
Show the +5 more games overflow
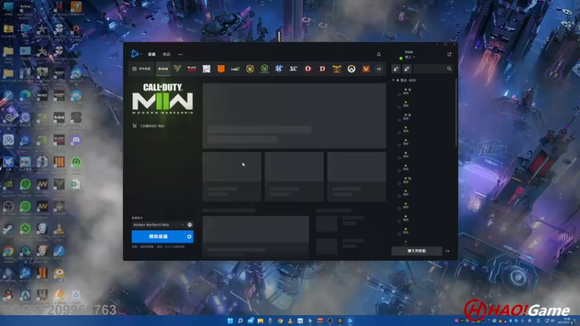coord(378,69)
